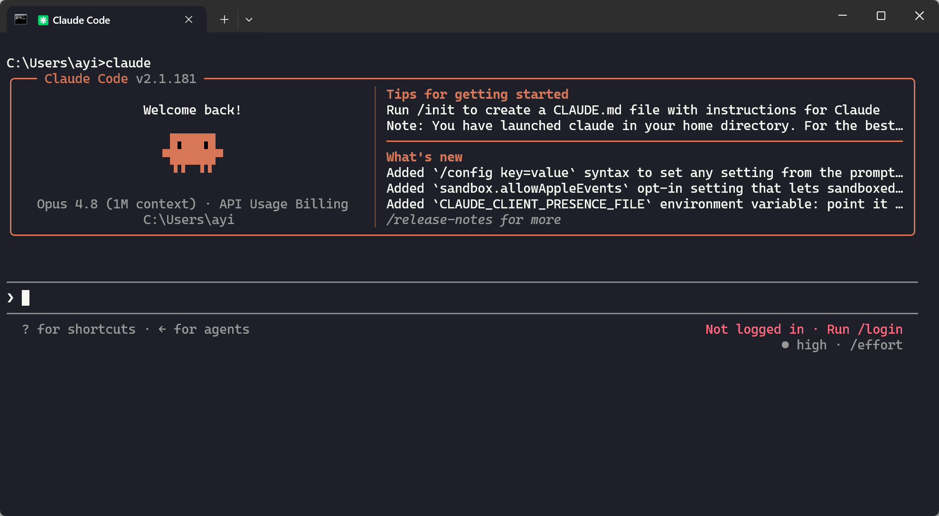Screen dimensions: 939x516
Task: Expand the new tab profile dropdown
Action: click(249, 19)
